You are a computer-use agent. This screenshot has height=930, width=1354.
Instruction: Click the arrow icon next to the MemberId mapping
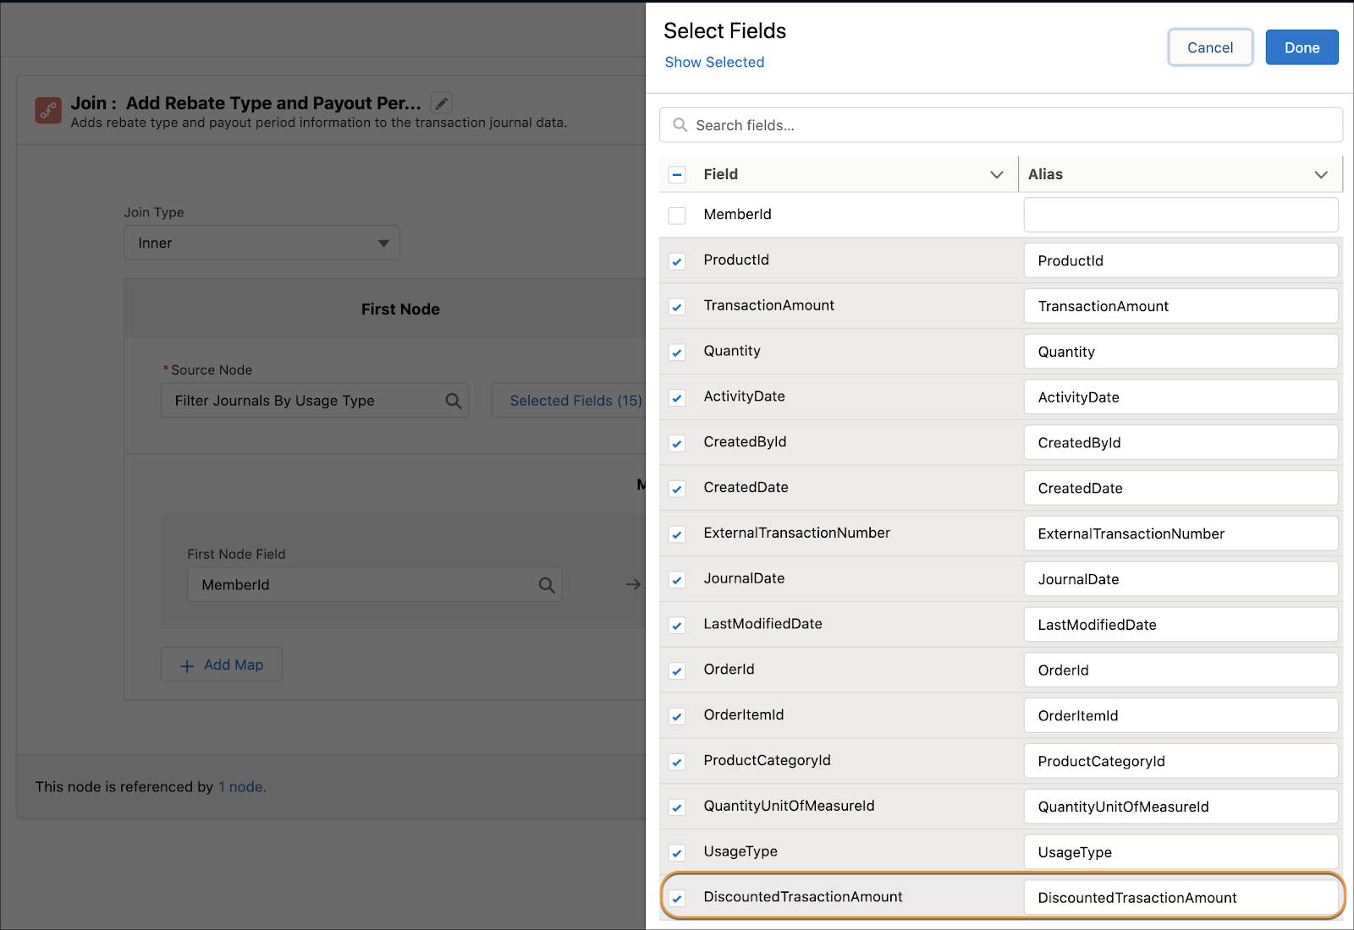coord(632,584)
